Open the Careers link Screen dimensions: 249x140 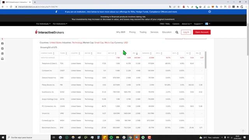[x=176, y=24]
